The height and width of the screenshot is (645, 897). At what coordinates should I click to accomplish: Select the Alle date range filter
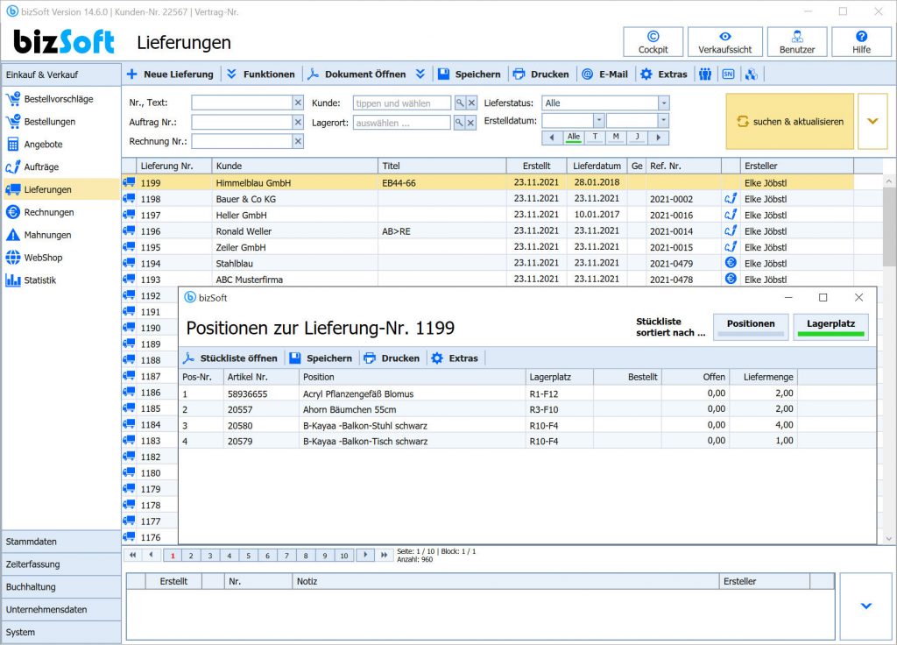coord(573,138)
